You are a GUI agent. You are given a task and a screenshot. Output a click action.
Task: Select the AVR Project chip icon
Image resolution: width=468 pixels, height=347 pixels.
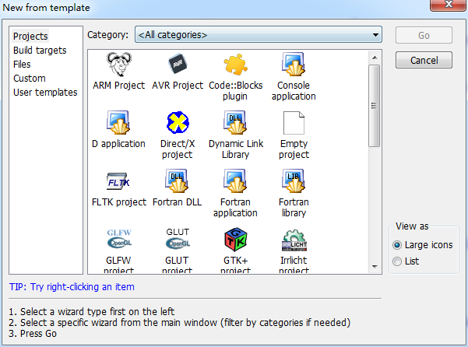[x=178, y=64]
